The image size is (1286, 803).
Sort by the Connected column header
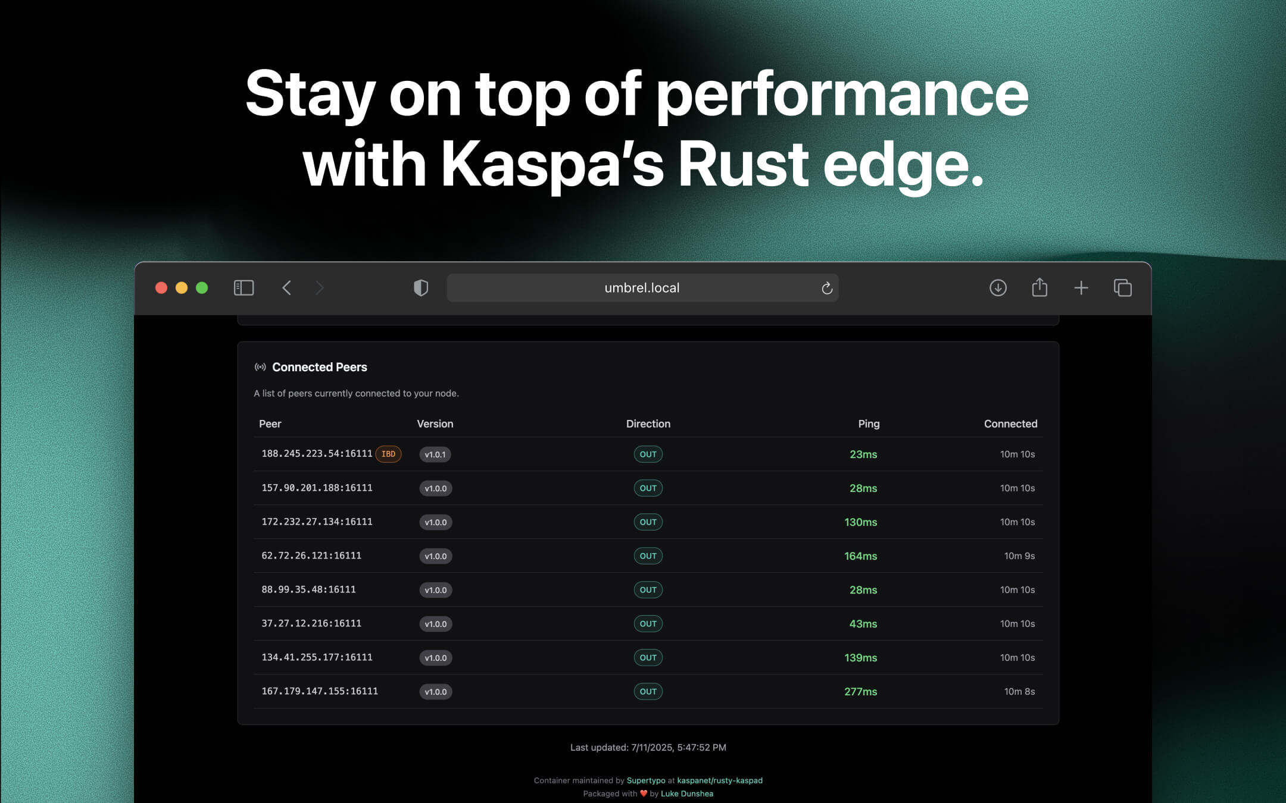click(x=1010, y=424)
